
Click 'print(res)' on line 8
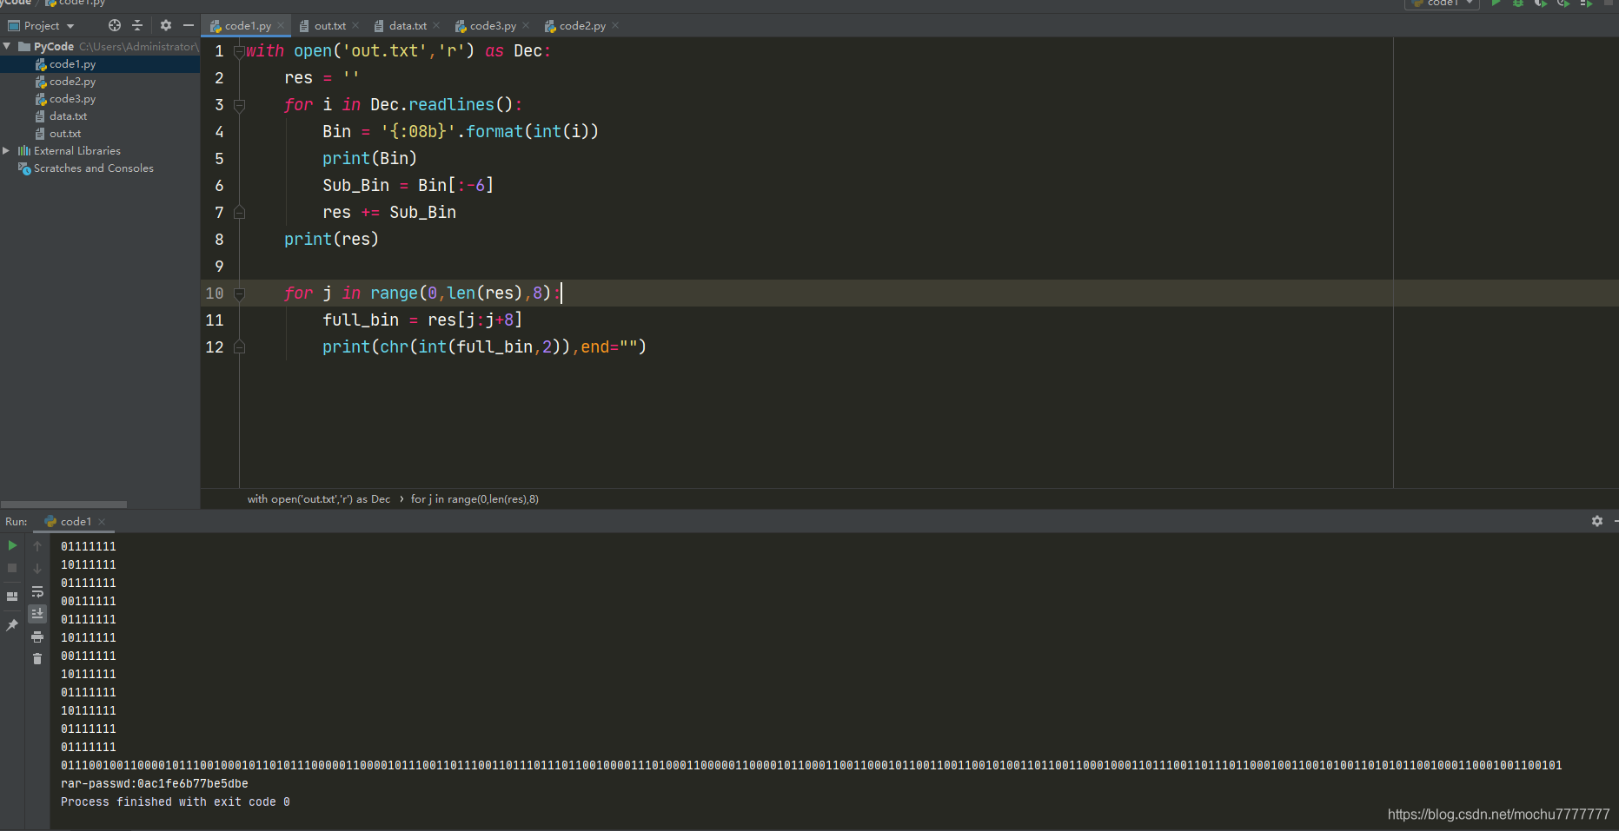tap(331, 240)
